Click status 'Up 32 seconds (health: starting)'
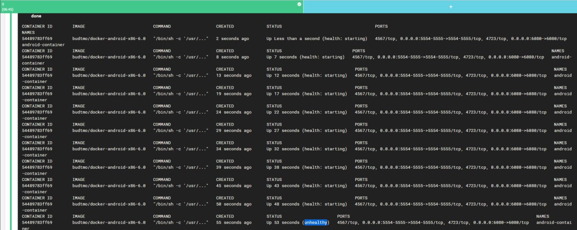 coord(307,149)
